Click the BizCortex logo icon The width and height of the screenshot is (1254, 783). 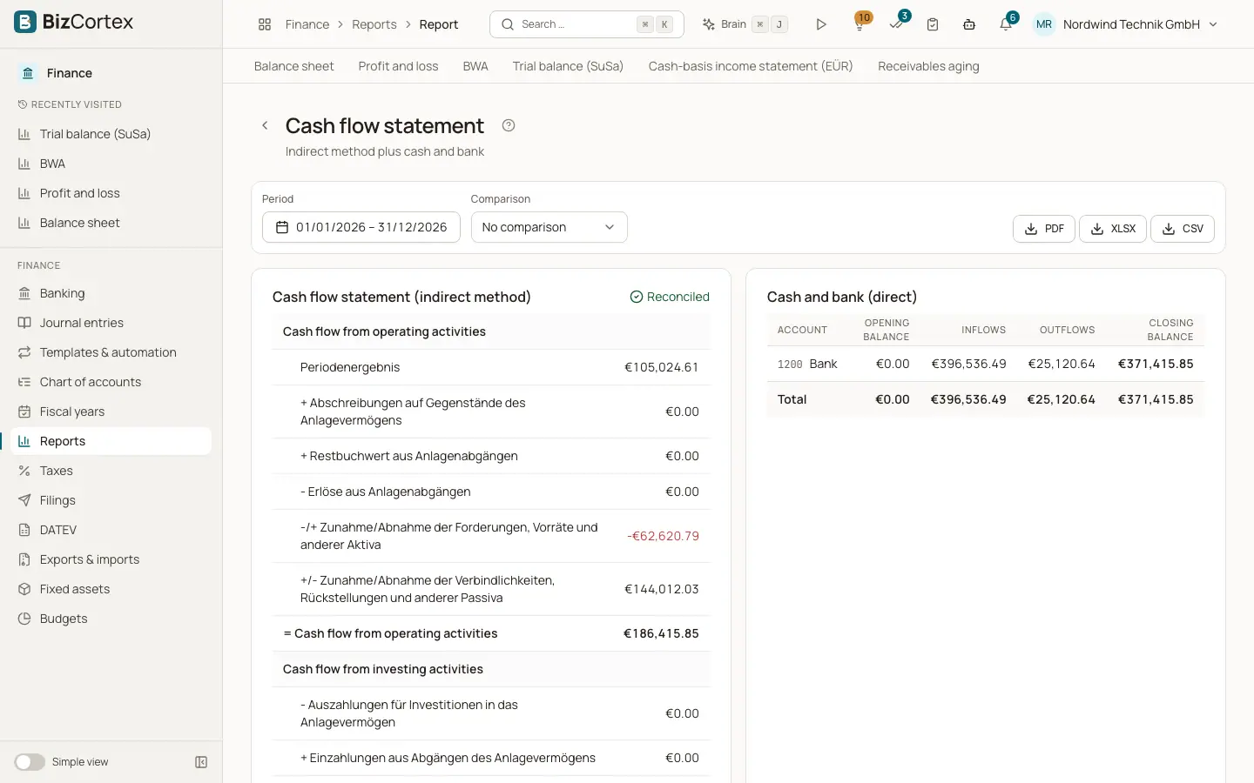pos(25,22)
